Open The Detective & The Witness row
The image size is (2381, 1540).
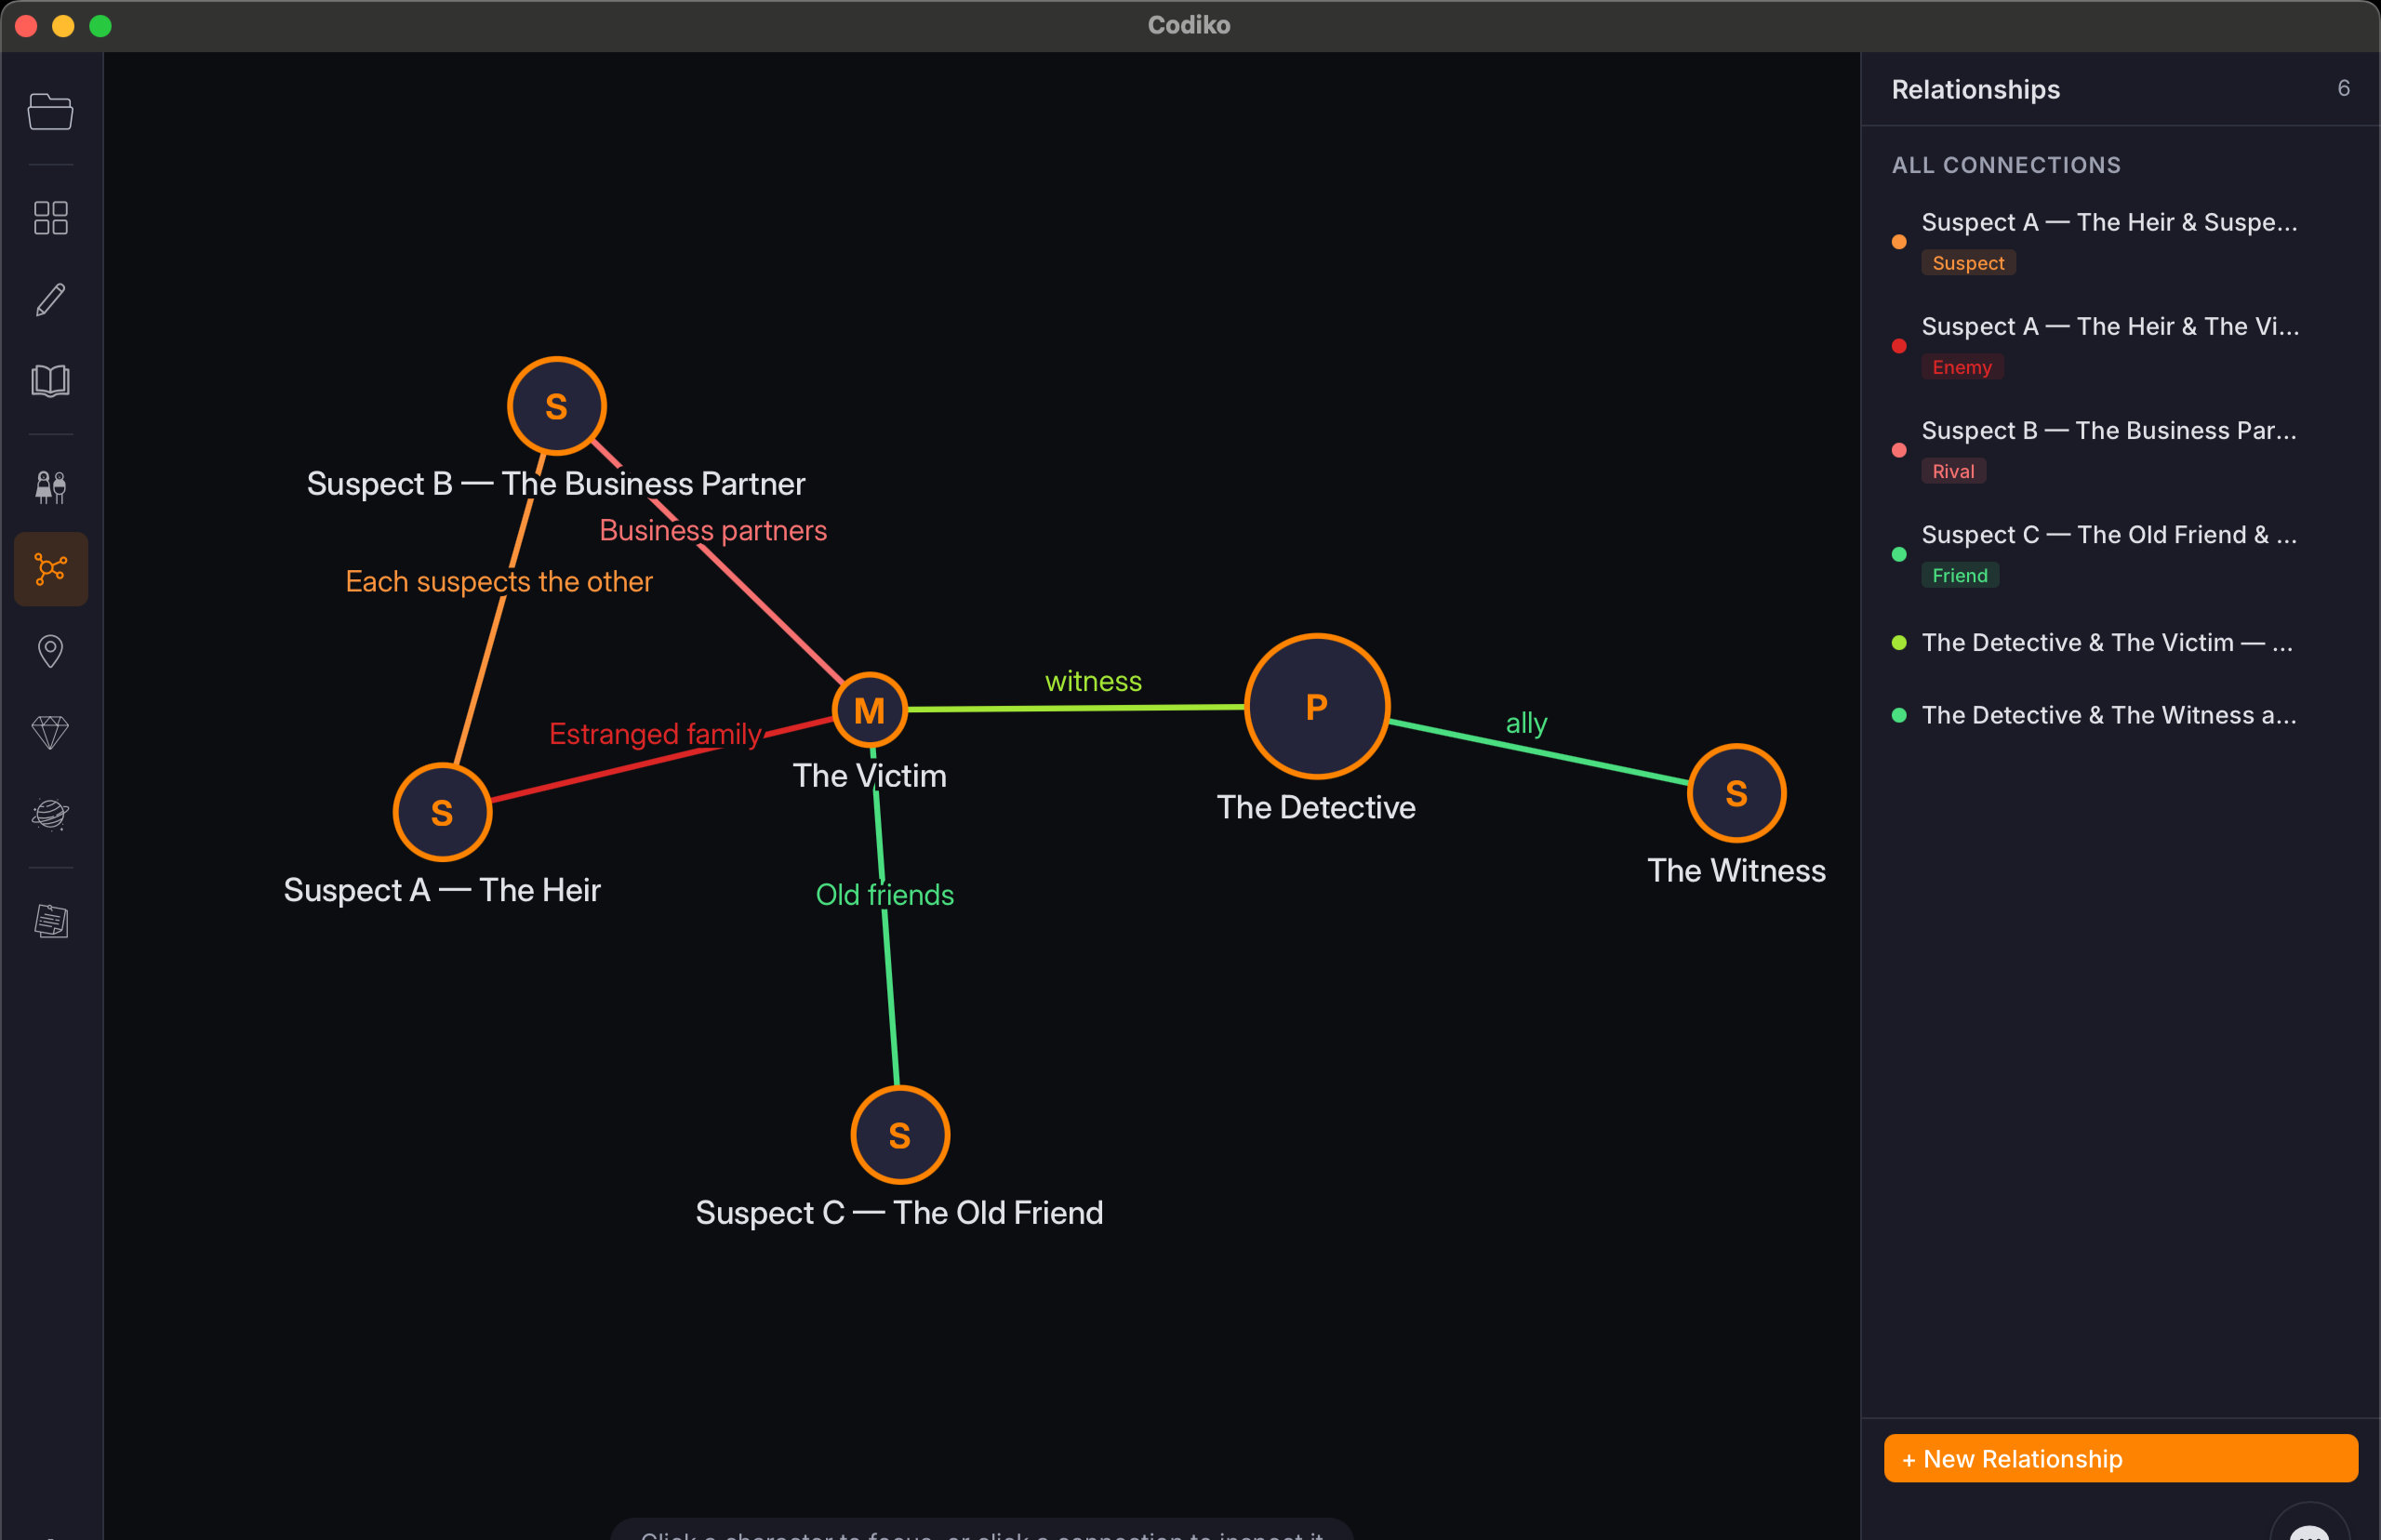[2120, 715]
